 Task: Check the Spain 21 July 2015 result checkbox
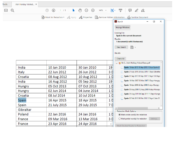pyautogui.click(x=121, y=72)
